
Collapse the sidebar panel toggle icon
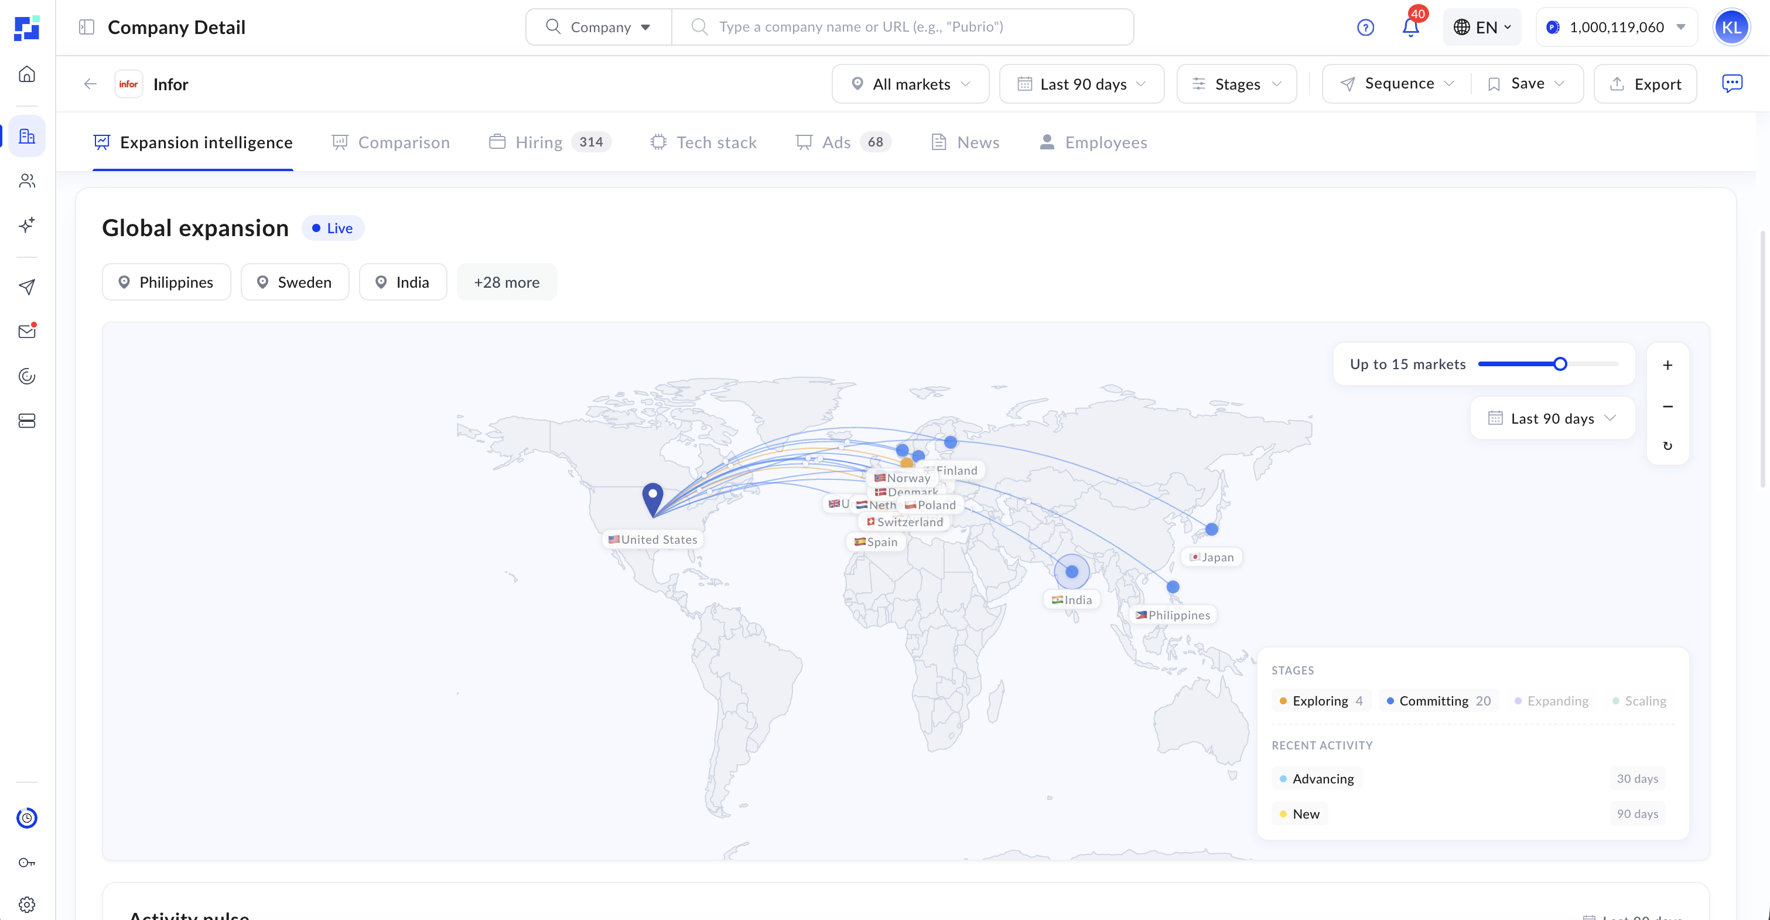click(x=87, y=27)
